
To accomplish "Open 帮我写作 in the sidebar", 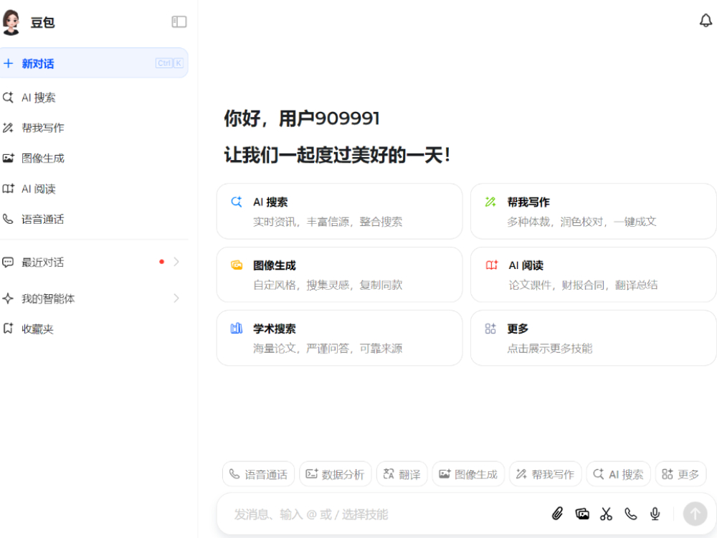I will (x=93, y=128).
